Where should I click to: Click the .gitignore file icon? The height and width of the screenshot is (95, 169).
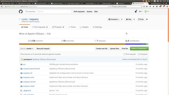tap(21, 91)
